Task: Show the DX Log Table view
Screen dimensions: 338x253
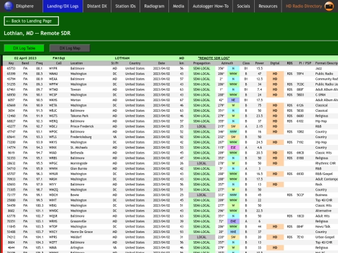Action: (24, 48)
